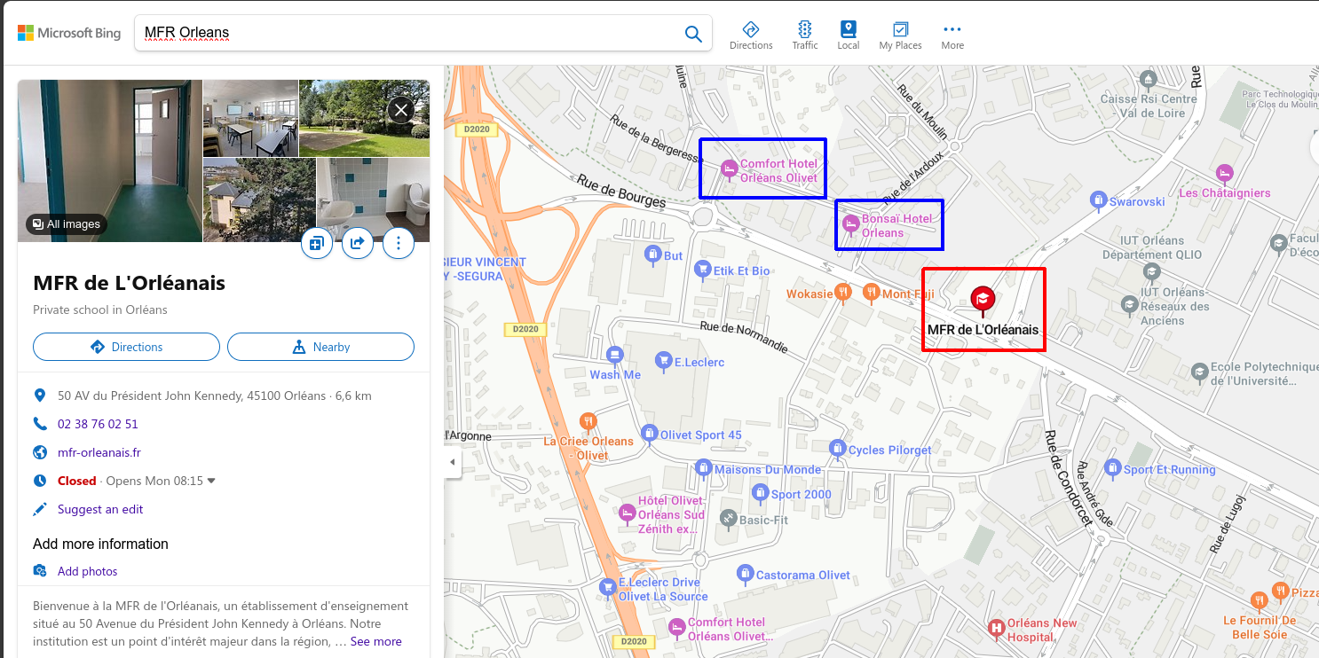Screen dimensions: 1319x658
Task: Show Traffic layer on map
Action: click(805, 35)
